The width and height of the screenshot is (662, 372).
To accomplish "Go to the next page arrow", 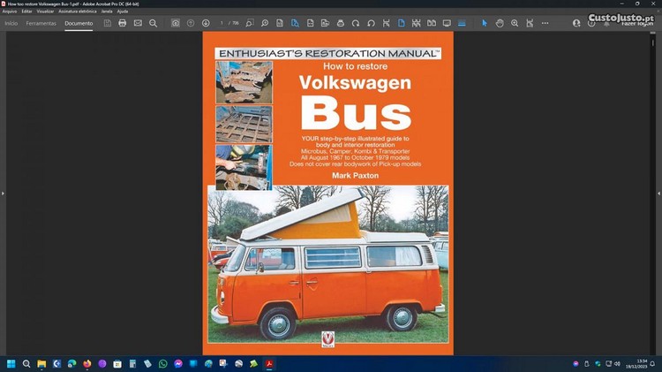I will click(206, 23).
